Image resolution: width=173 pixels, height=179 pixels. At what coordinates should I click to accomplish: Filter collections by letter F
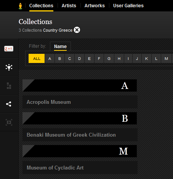point(99,58)
